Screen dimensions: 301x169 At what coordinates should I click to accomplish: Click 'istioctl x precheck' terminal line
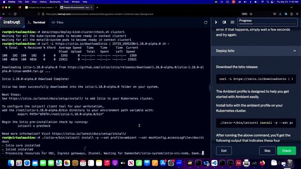tap(34, 126)
